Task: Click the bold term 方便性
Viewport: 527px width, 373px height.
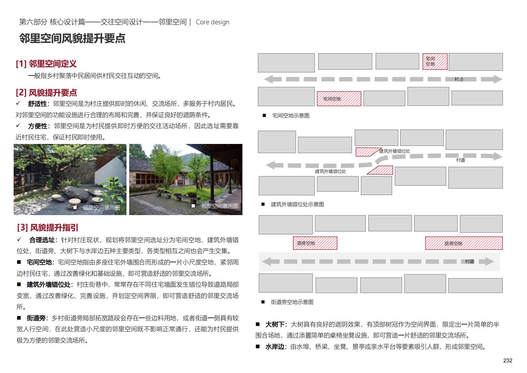Action: tap(38, 126)
